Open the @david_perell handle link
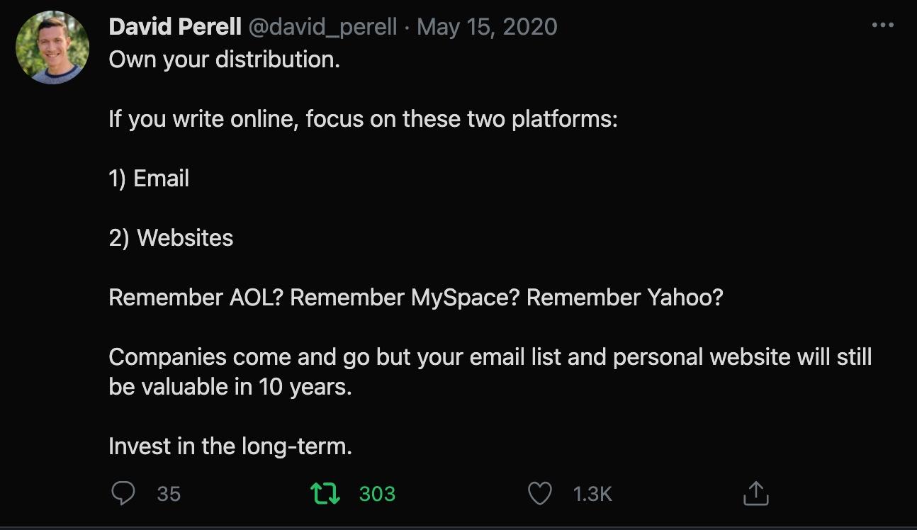 point(322,27)
